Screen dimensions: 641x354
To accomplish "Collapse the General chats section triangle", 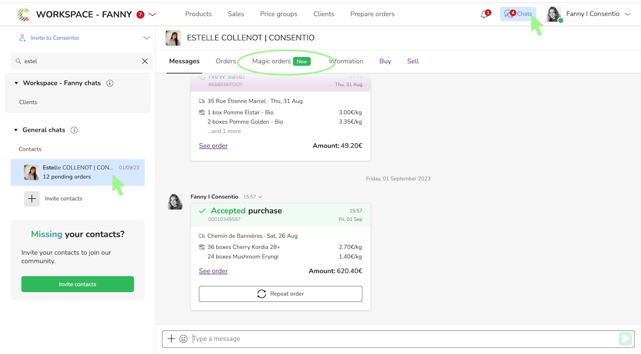I will coord(16,130).
